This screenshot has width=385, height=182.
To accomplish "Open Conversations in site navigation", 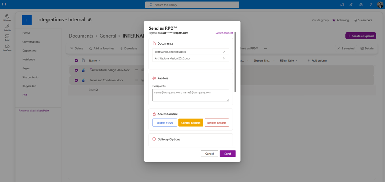I will (x=31, y=42).
